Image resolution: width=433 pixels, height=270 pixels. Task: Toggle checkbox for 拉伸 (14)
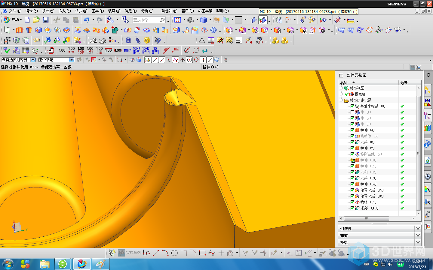(x=352, y=184)
